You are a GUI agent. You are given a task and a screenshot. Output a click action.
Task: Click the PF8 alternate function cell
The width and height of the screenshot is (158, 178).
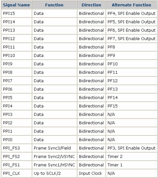[x=131, y=47]
